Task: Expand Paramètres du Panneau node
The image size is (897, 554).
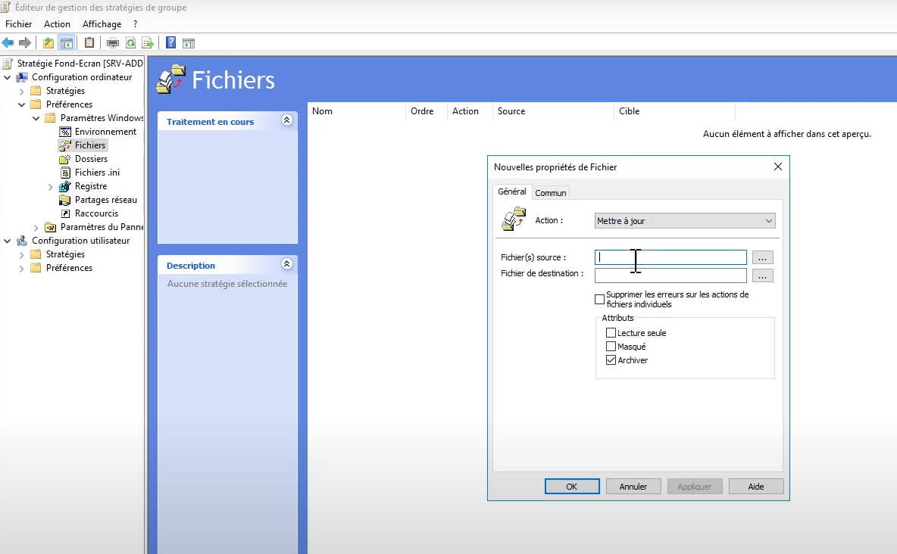Action: pos(36,228)
